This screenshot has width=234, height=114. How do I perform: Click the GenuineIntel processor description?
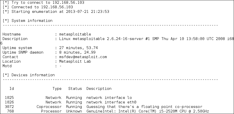click(148, 111)
